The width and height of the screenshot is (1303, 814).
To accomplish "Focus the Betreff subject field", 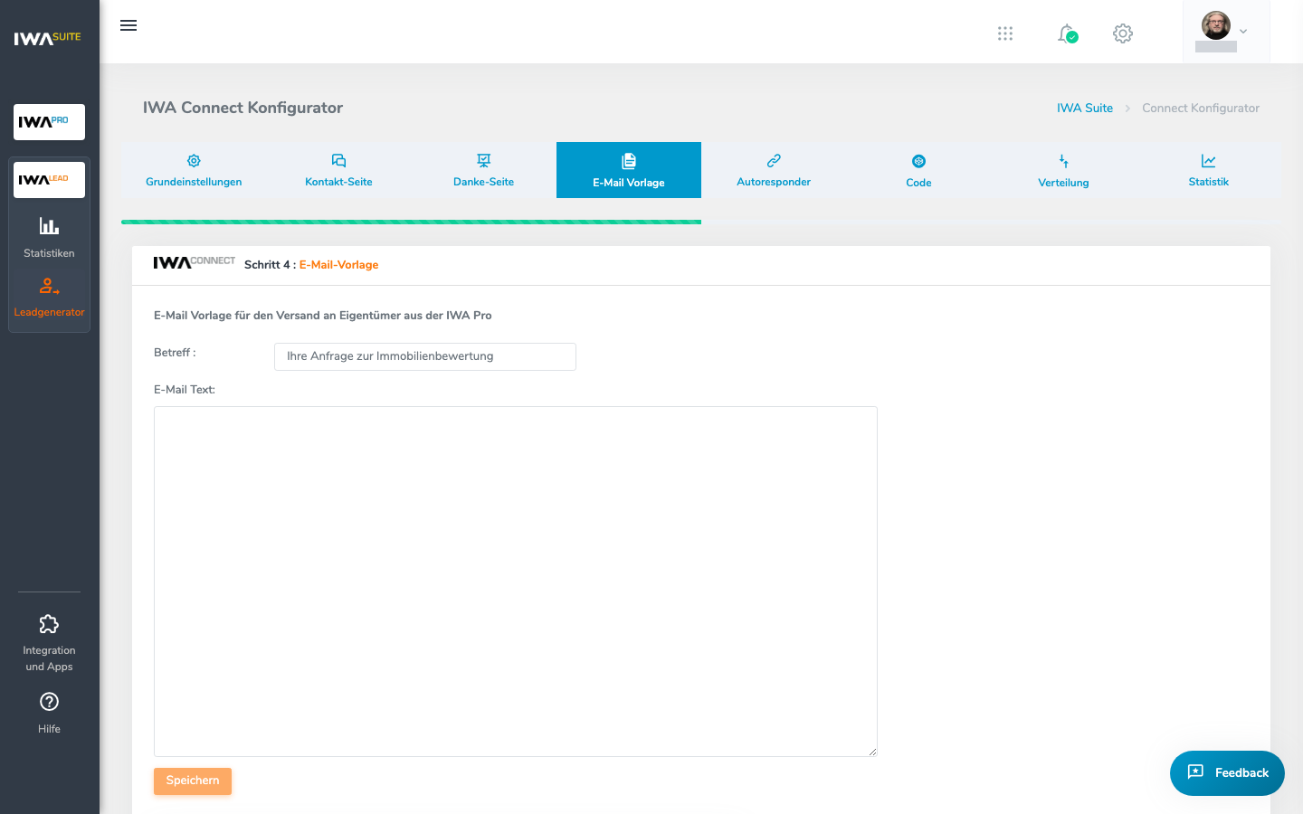I will coord(425,356).
